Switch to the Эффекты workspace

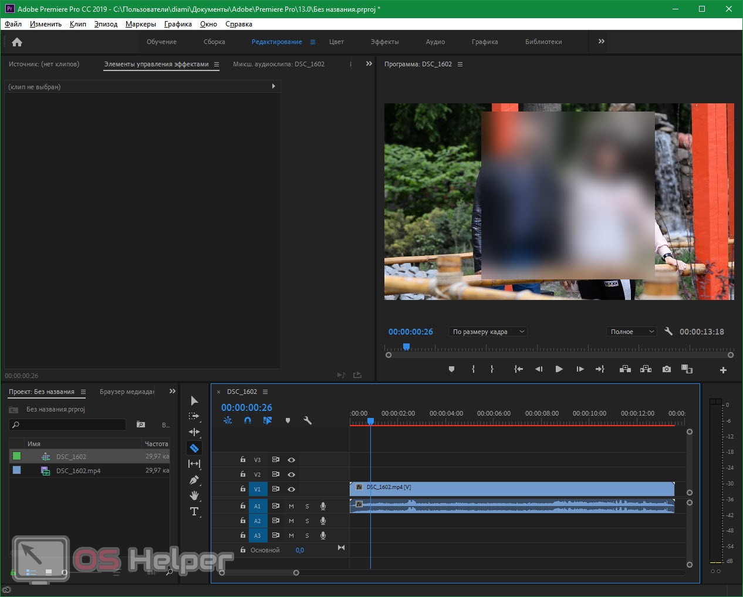tap(384, 42)
